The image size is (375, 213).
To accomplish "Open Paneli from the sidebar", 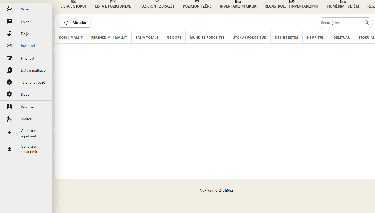I will (x=26, y=9).
